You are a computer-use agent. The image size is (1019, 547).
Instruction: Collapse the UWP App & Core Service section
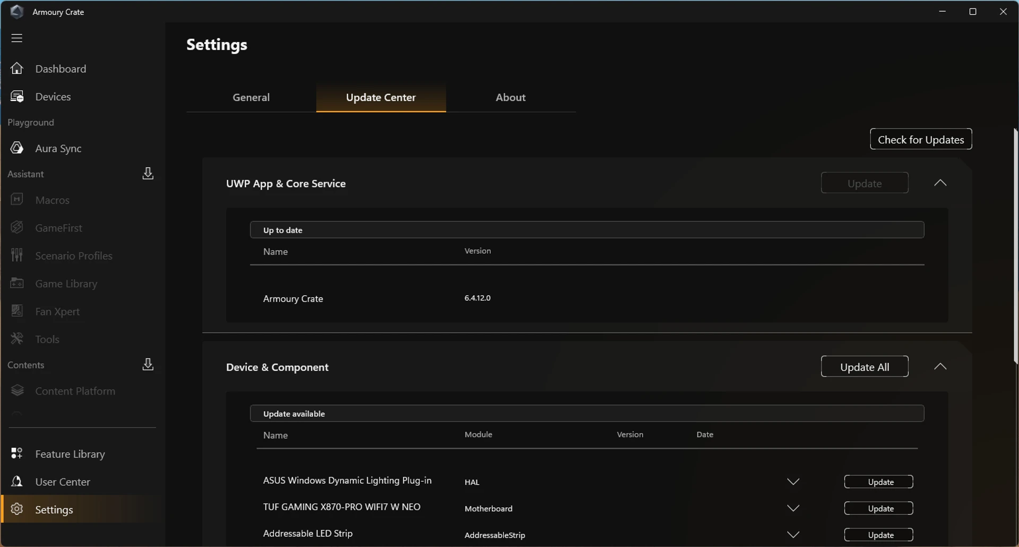coord(940,183)
